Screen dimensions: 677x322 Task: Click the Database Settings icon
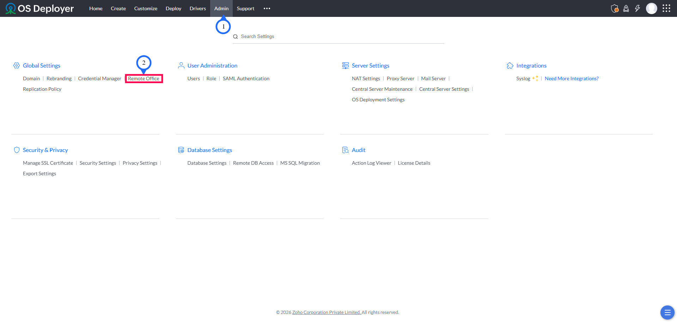coord(181,150)
